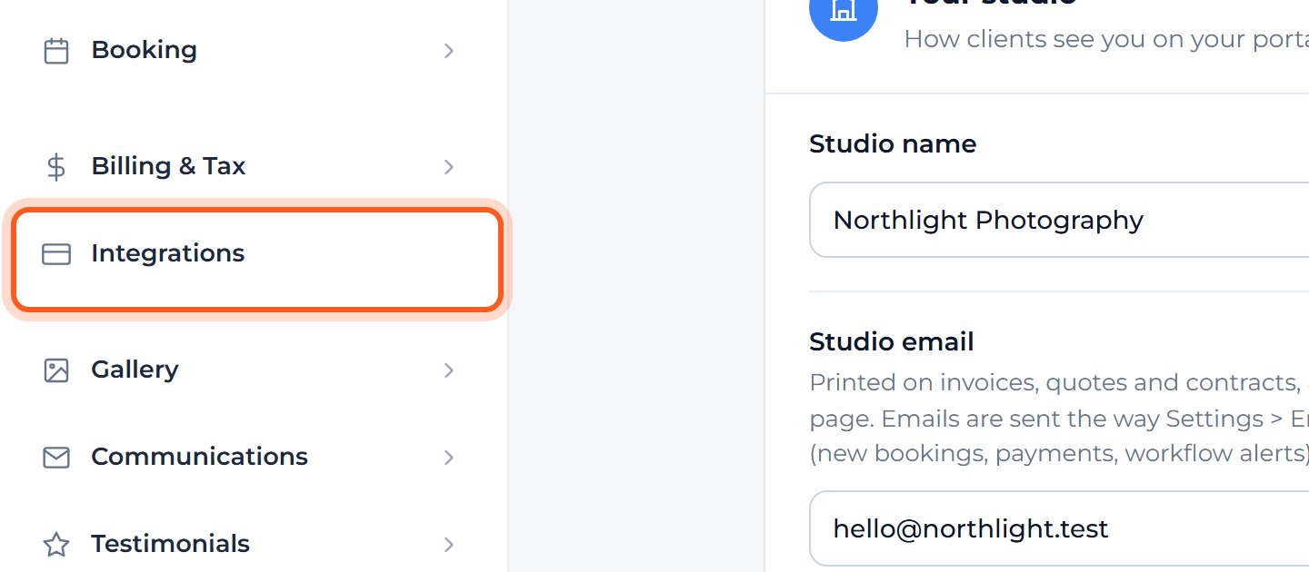The height and width of the screenshot is (572, 1309).
Task: Click the Studio email input field
Action: point(1059,528)
